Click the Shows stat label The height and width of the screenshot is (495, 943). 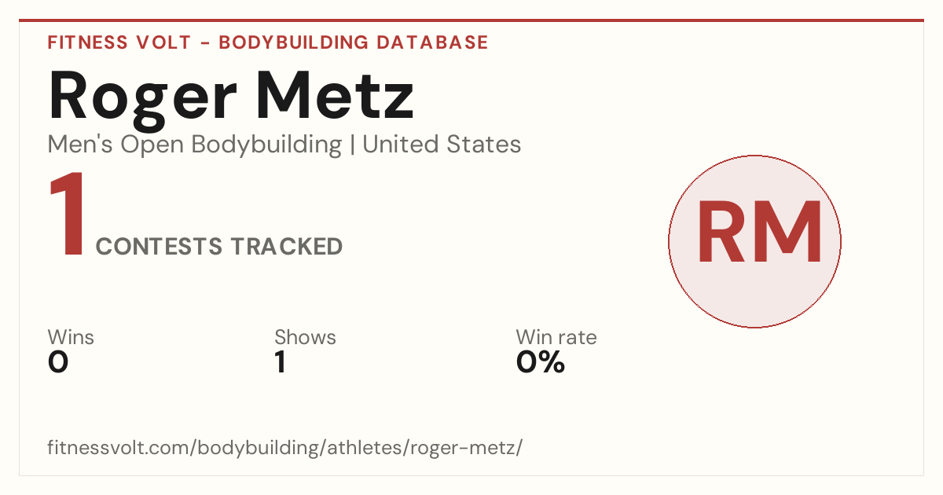[305, 337]
